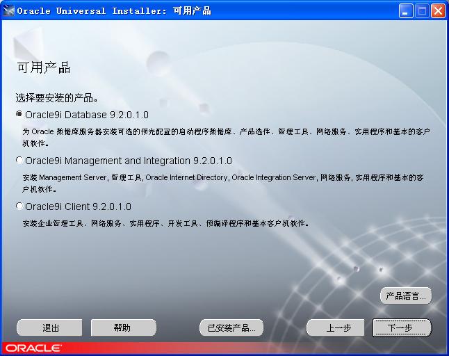Click the Management Server description paragraph
The width and height of the screenshot is (449, 356).
[x=223, y=183]
